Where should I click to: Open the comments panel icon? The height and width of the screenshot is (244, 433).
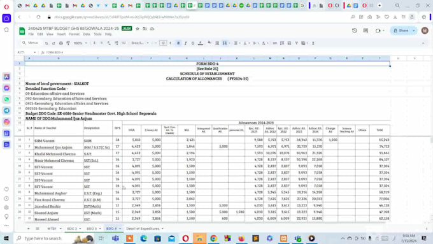pos(366,31)
